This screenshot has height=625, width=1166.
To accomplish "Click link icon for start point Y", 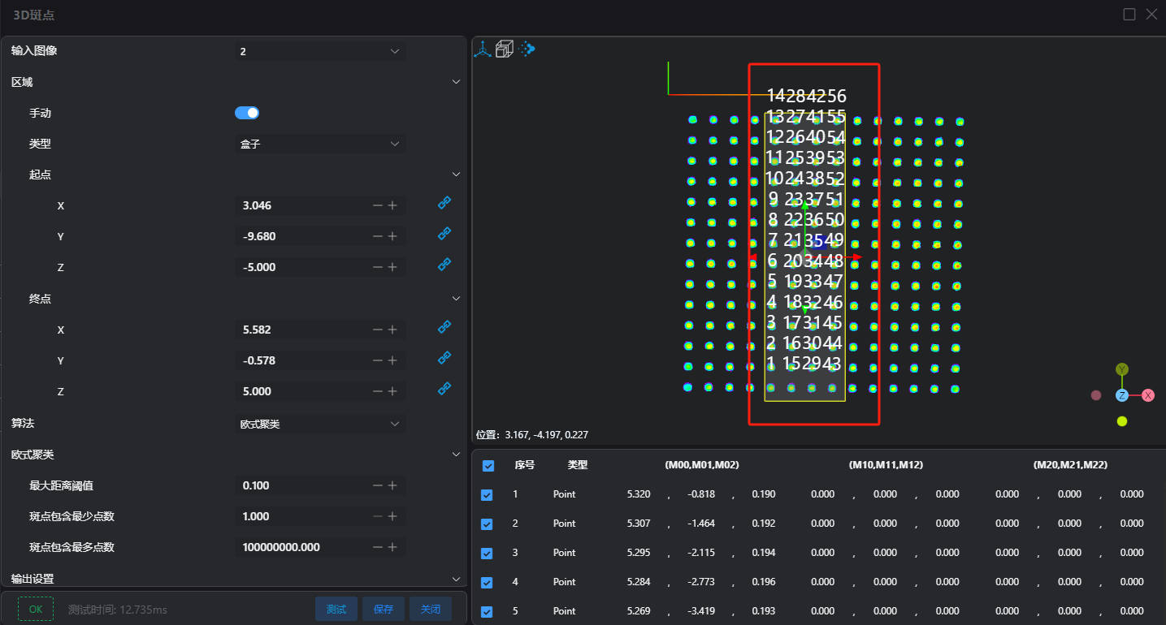I will point(444,234).
